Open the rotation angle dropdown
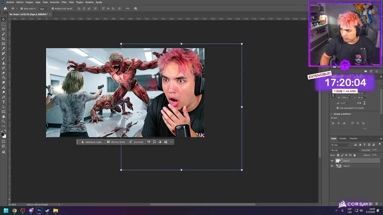The height and width of the screenshot is (215, 383). pos(349,103)
